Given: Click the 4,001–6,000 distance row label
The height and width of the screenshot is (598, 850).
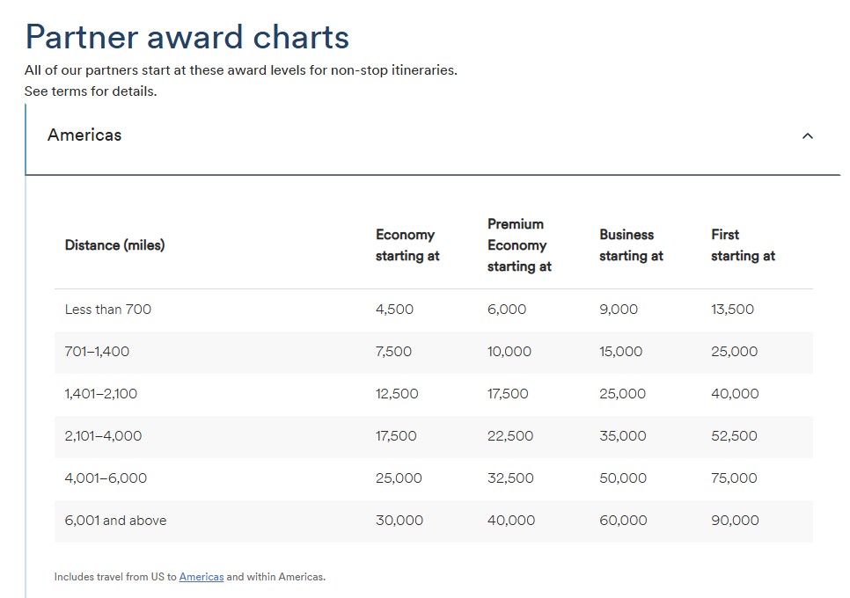Looking at the screenshot, I should [106, 478].
